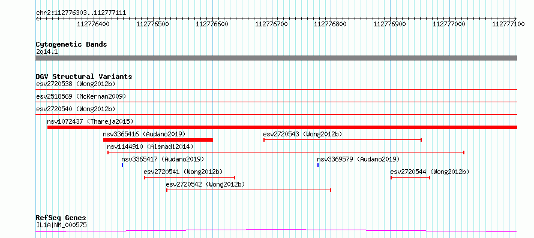The image size is (534, 238).
Task: Click the nsv3369579 blue variant marker
Action: [x=318, y=165]
